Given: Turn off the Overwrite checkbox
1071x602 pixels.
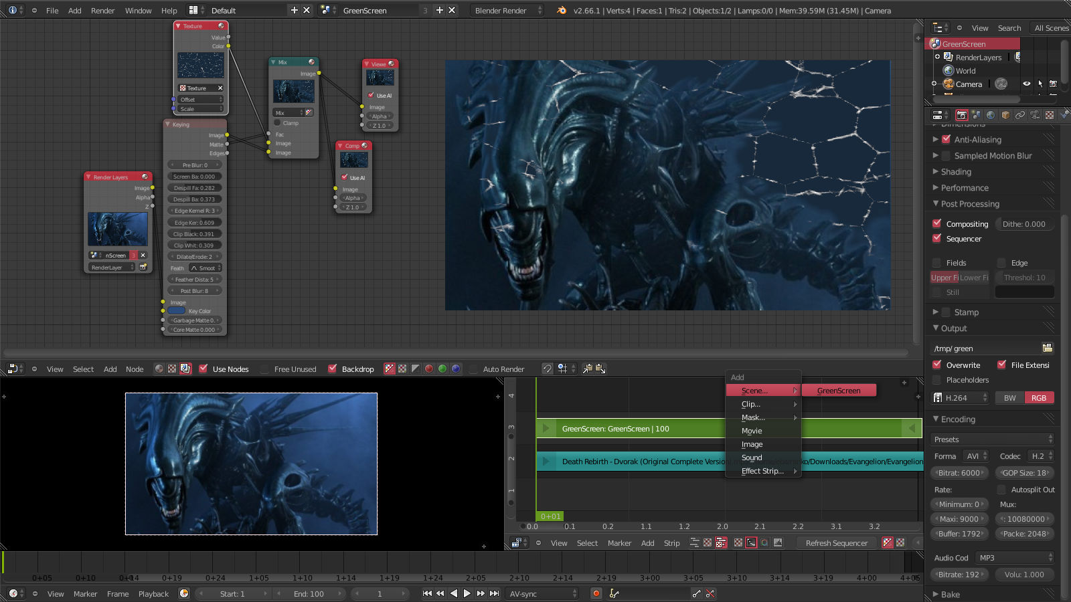Looking at the screenshot, I should (x=937, y=365).
